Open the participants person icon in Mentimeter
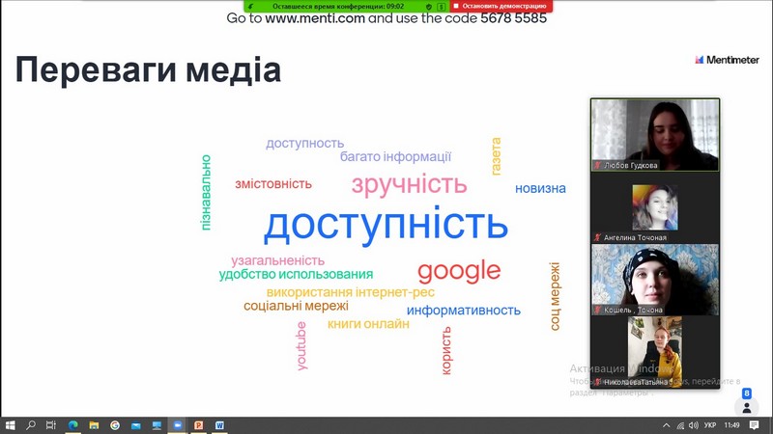The image size is (773, 434). tap(746, 407)
